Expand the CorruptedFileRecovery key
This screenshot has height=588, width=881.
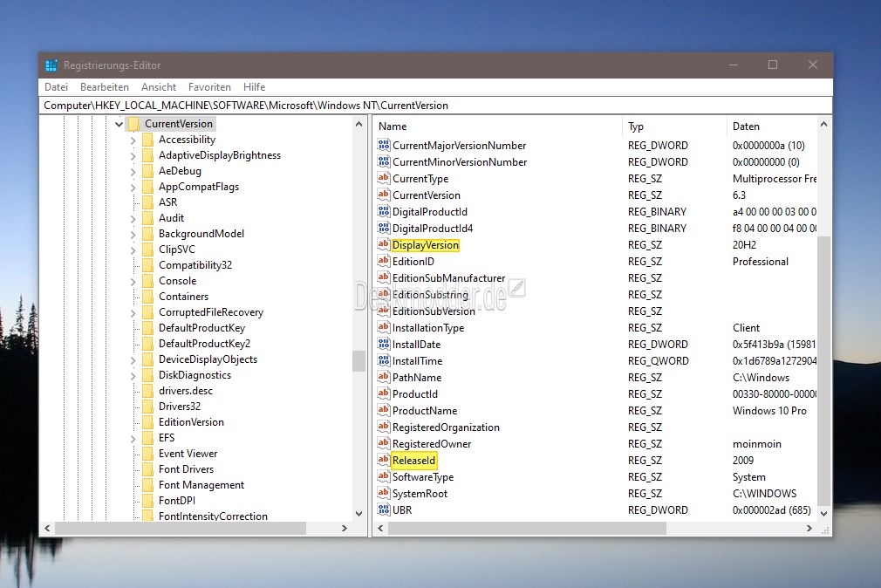tap(133, 312)
